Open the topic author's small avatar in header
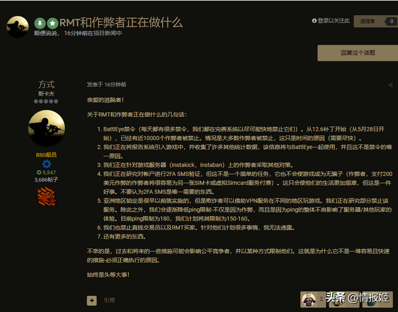The image size is (398, 312). [17, 27]
